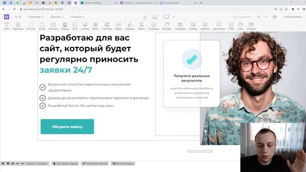The image size is (306, 172).
Task: Open the Картинки image widget
Action: 18,26
